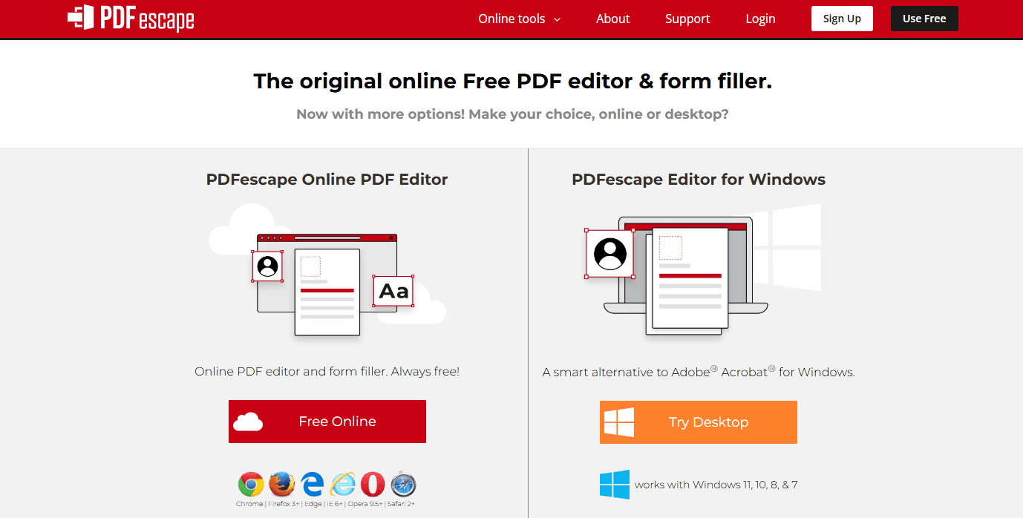Go to the Support page
Image resolution: width=1023 pixels, height=518 pixels.
687,19
